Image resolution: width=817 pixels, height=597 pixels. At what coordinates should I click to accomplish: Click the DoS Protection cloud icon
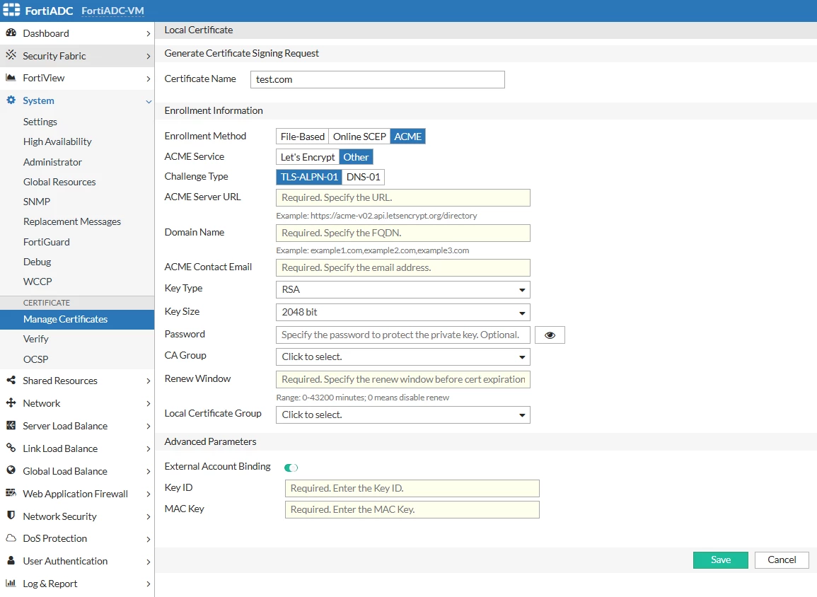11,538
